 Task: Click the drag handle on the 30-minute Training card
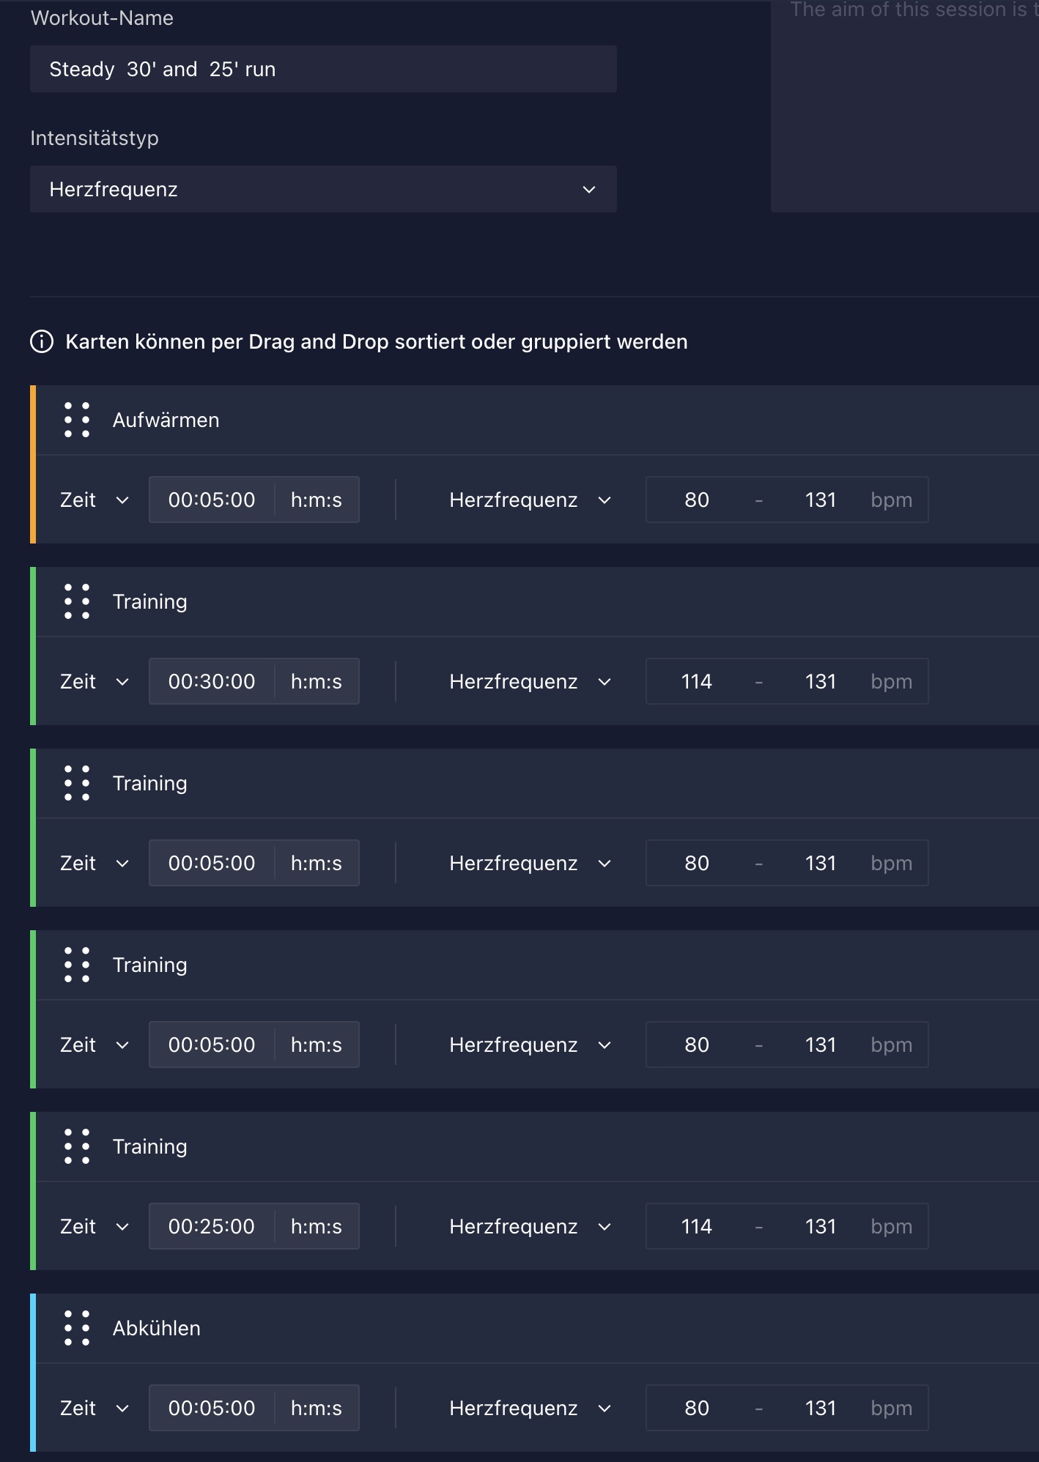[x=76, y=601]
